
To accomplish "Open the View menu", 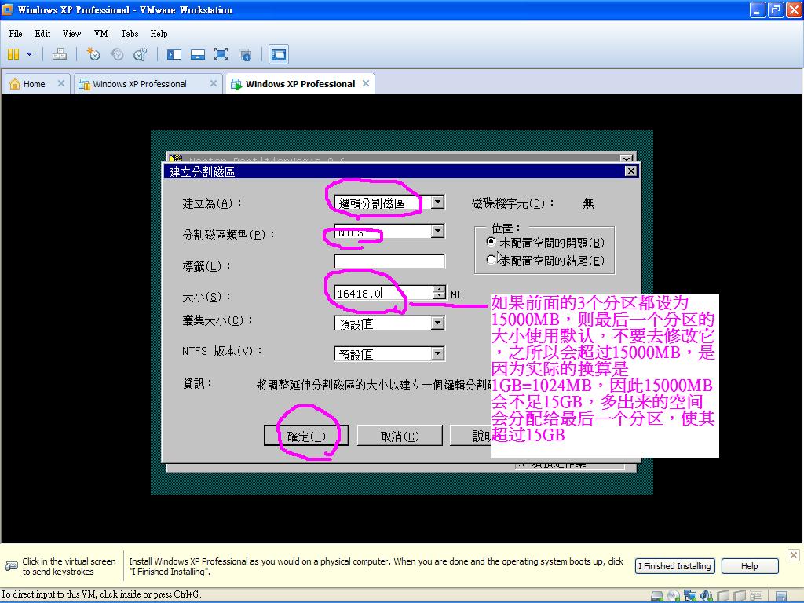I will point(71,34).
